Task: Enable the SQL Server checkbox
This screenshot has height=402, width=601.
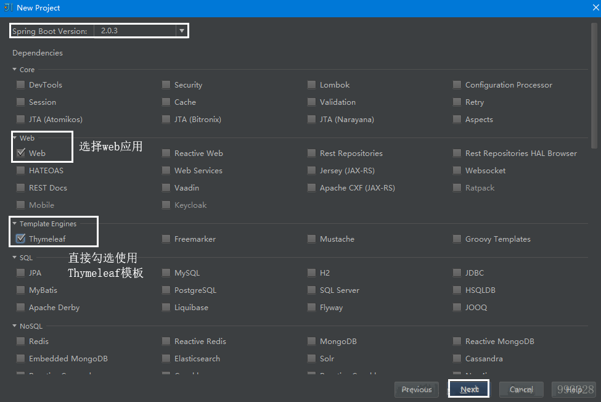Action: tap(312, 290)
